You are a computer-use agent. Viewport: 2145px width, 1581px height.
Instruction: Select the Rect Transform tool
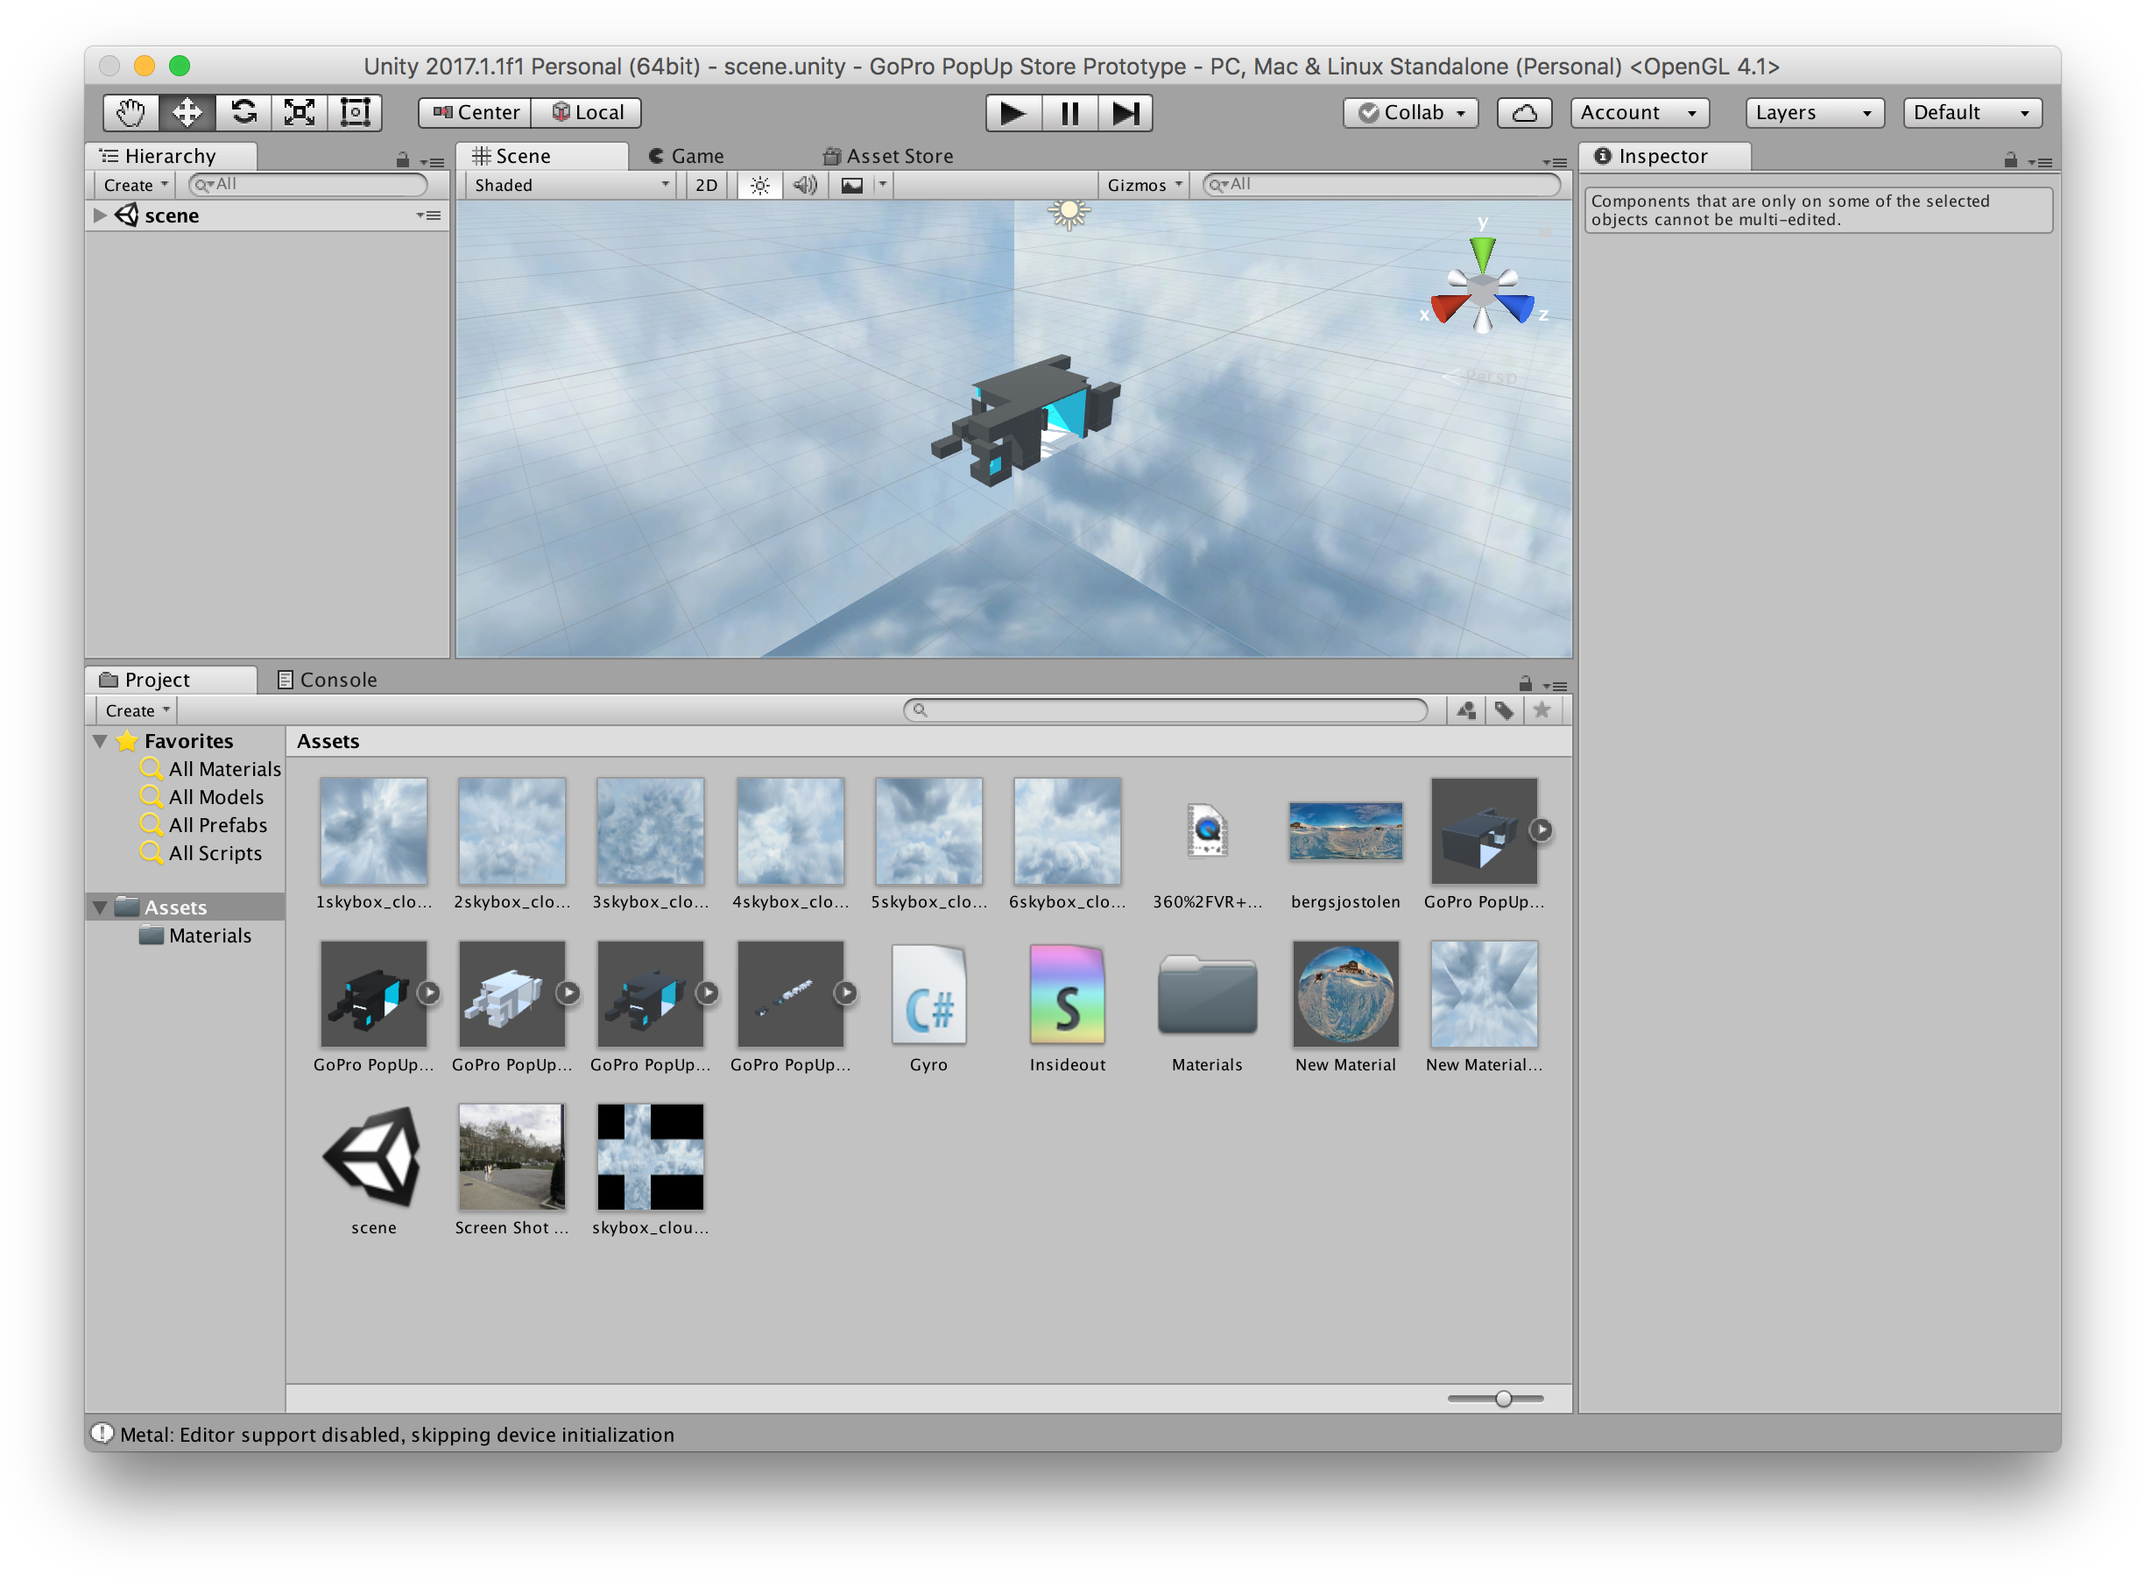(354, 112)
